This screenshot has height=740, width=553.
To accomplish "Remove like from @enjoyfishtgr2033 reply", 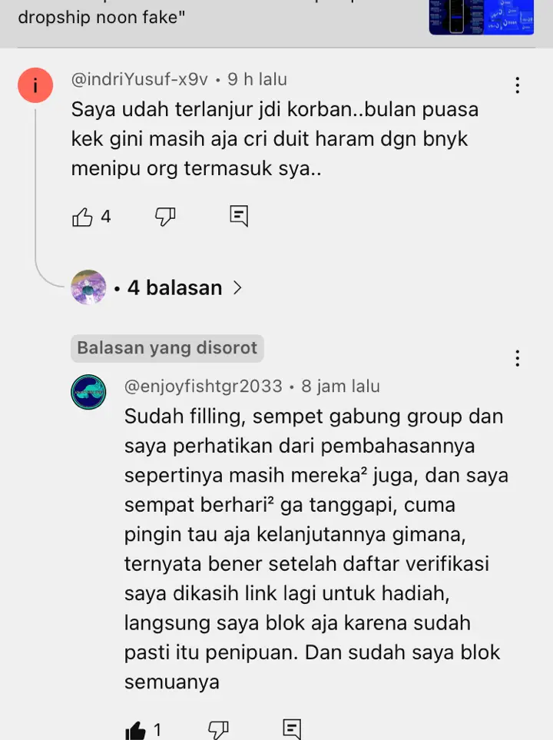I will (x=135, y=731).
